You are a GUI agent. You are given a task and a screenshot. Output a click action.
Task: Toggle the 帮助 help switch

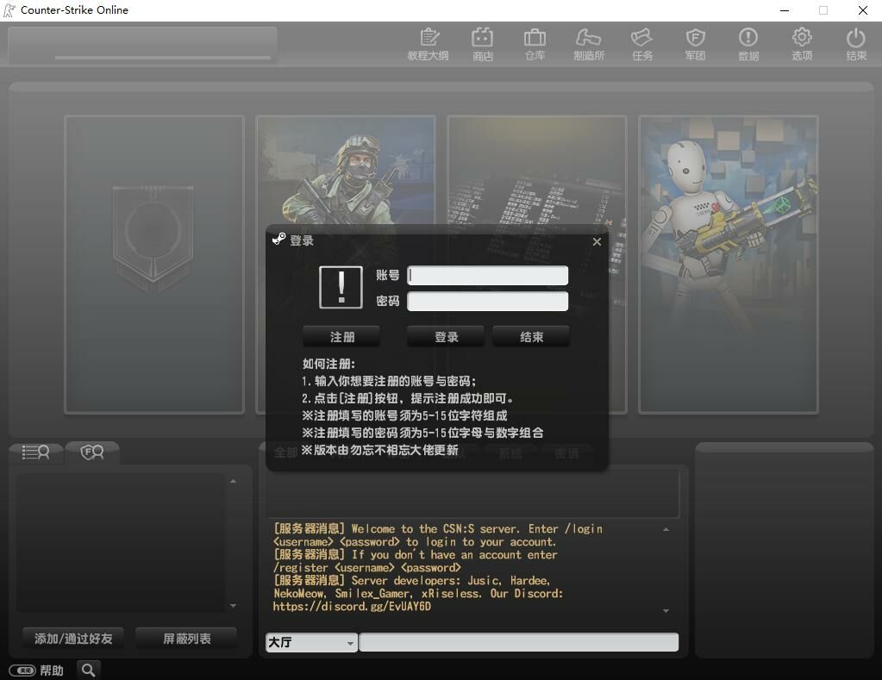click(22, 671)
